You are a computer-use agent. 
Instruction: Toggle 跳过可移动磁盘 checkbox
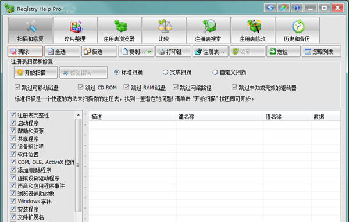pyautogui.click(x=17, y=87)
